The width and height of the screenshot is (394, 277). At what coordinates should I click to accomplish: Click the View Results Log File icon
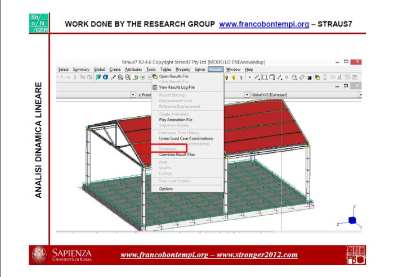(x=155, y=87)
